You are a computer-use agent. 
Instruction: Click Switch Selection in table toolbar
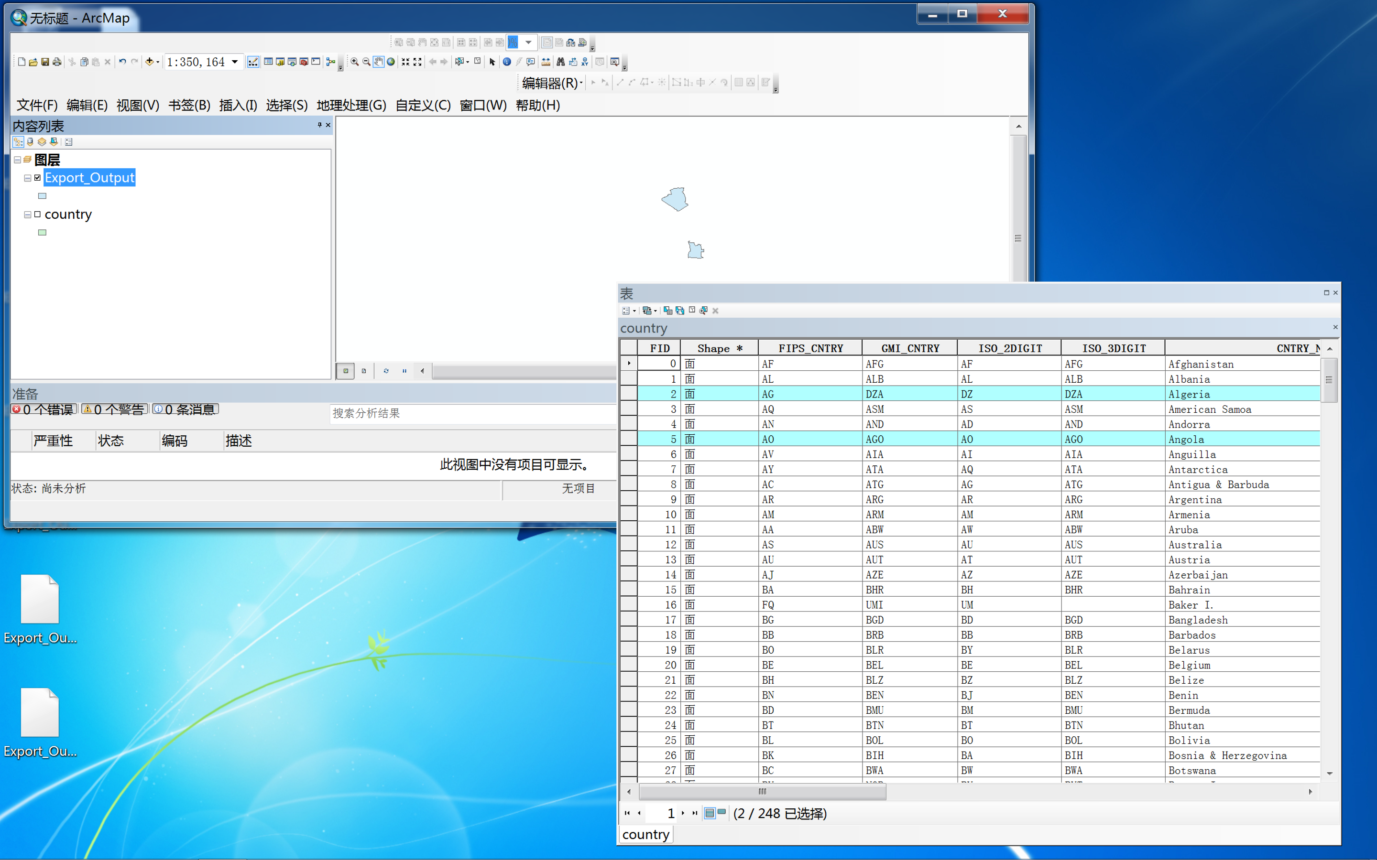(x=680, y=311)
